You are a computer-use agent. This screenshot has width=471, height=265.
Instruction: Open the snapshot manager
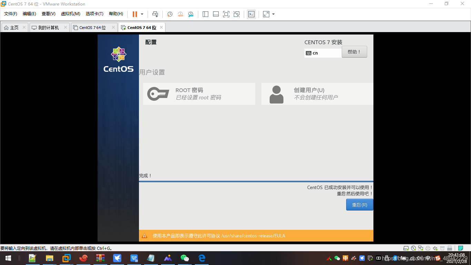point(191,14)
